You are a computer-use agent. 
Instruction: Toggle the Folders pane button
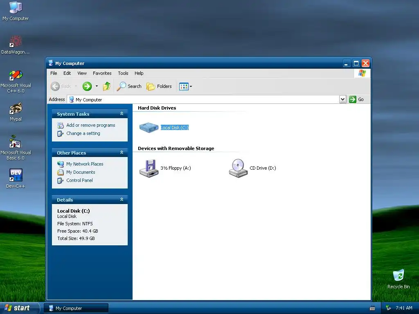[x=159, y=86]
